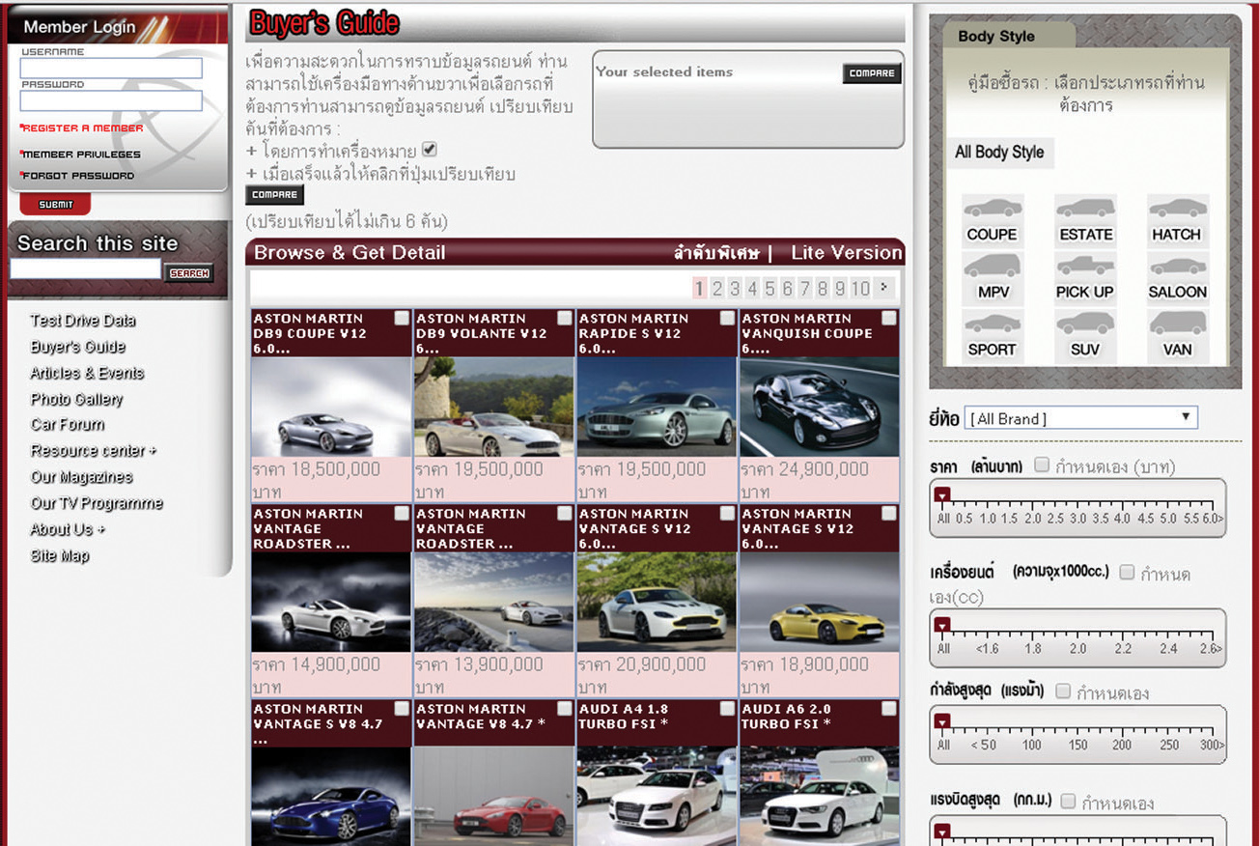Select the HATCH body style icon
1259x846 pixels.
[x=1177, y=221]
